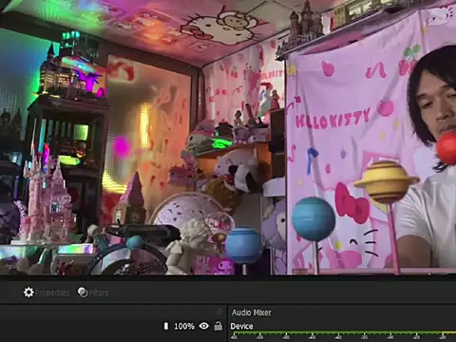
Task: Click the webcam preview canvas
Action: point(228,137)
